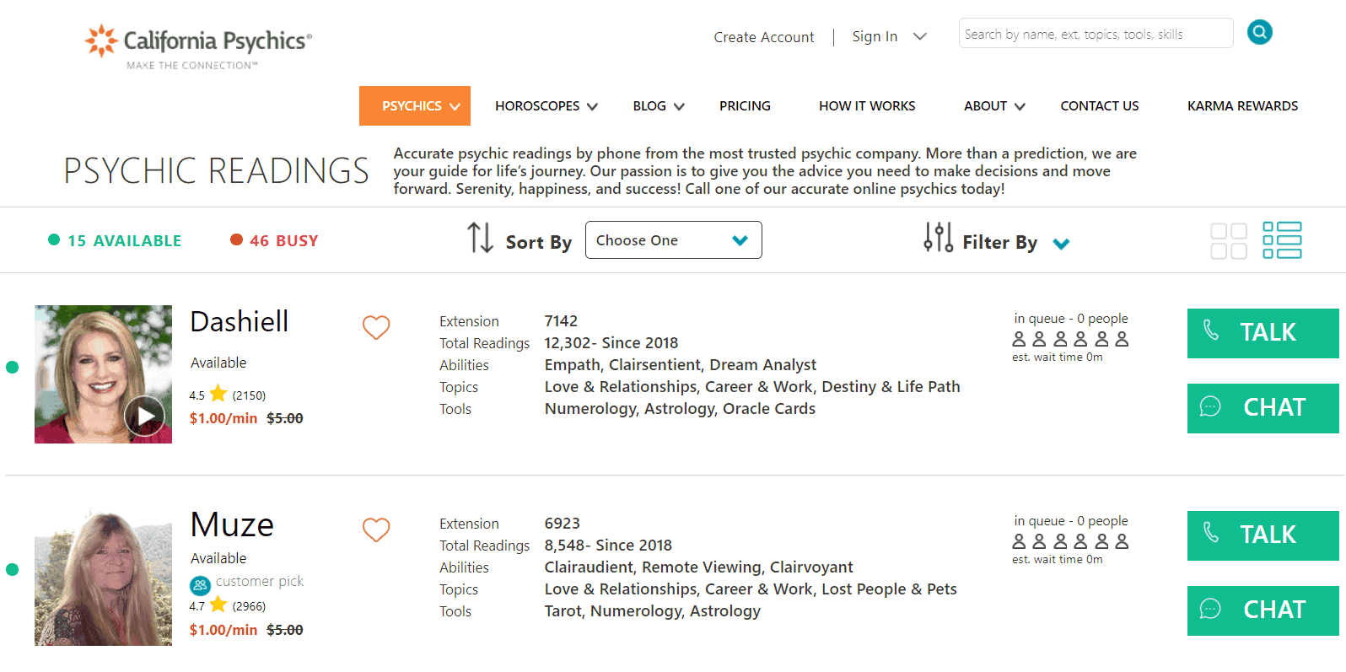Click the Filter By sliders icon
This screenshot has width=1346, height=672.
[938, 238]
